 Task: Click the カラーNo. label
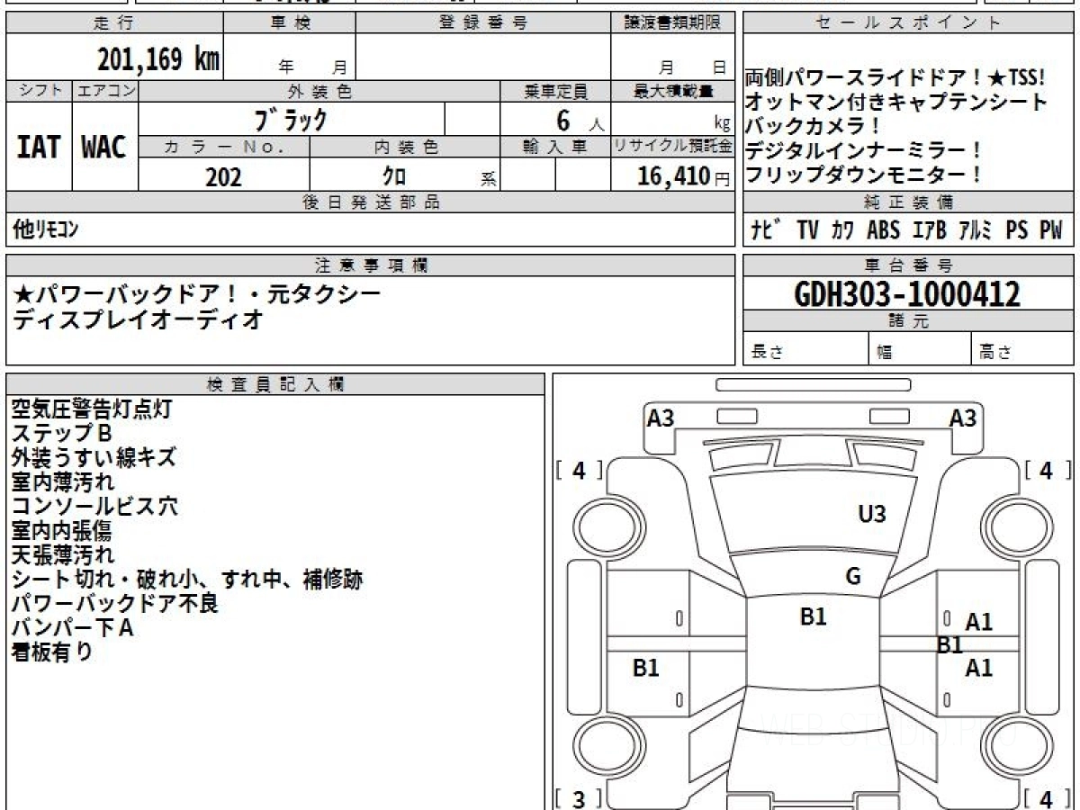click(224, 147)
